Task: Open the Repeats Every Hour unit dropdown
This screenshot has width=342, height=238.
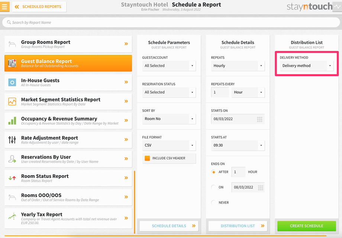Action: click(248, 92)
